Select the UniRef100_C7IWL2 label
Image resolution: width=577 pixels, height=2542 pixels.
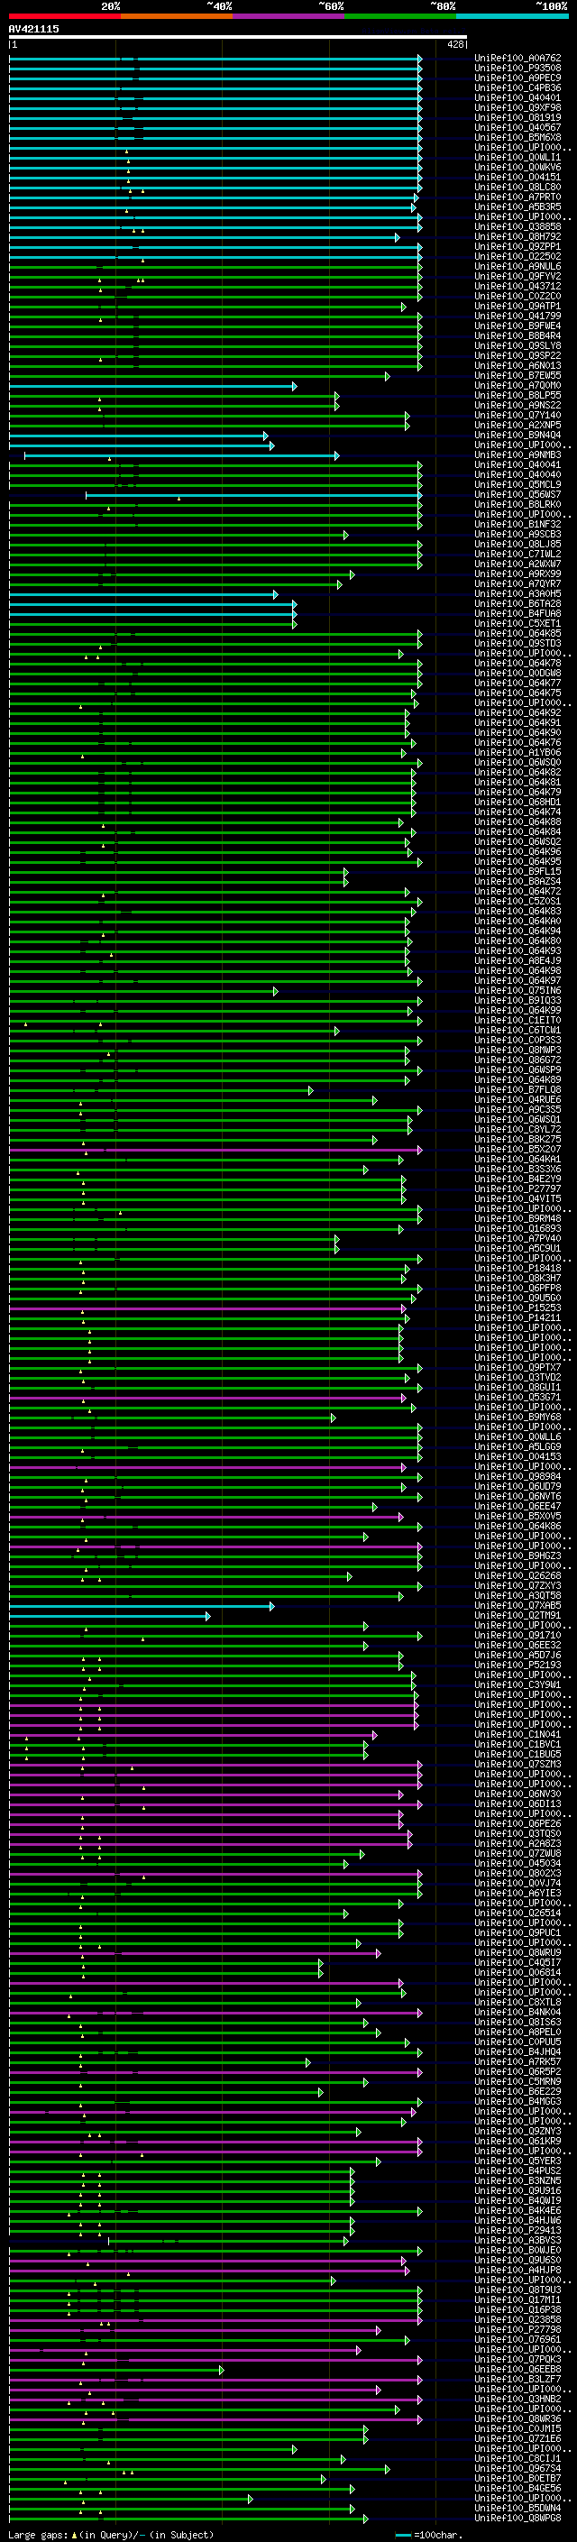[x=517, y=554]
